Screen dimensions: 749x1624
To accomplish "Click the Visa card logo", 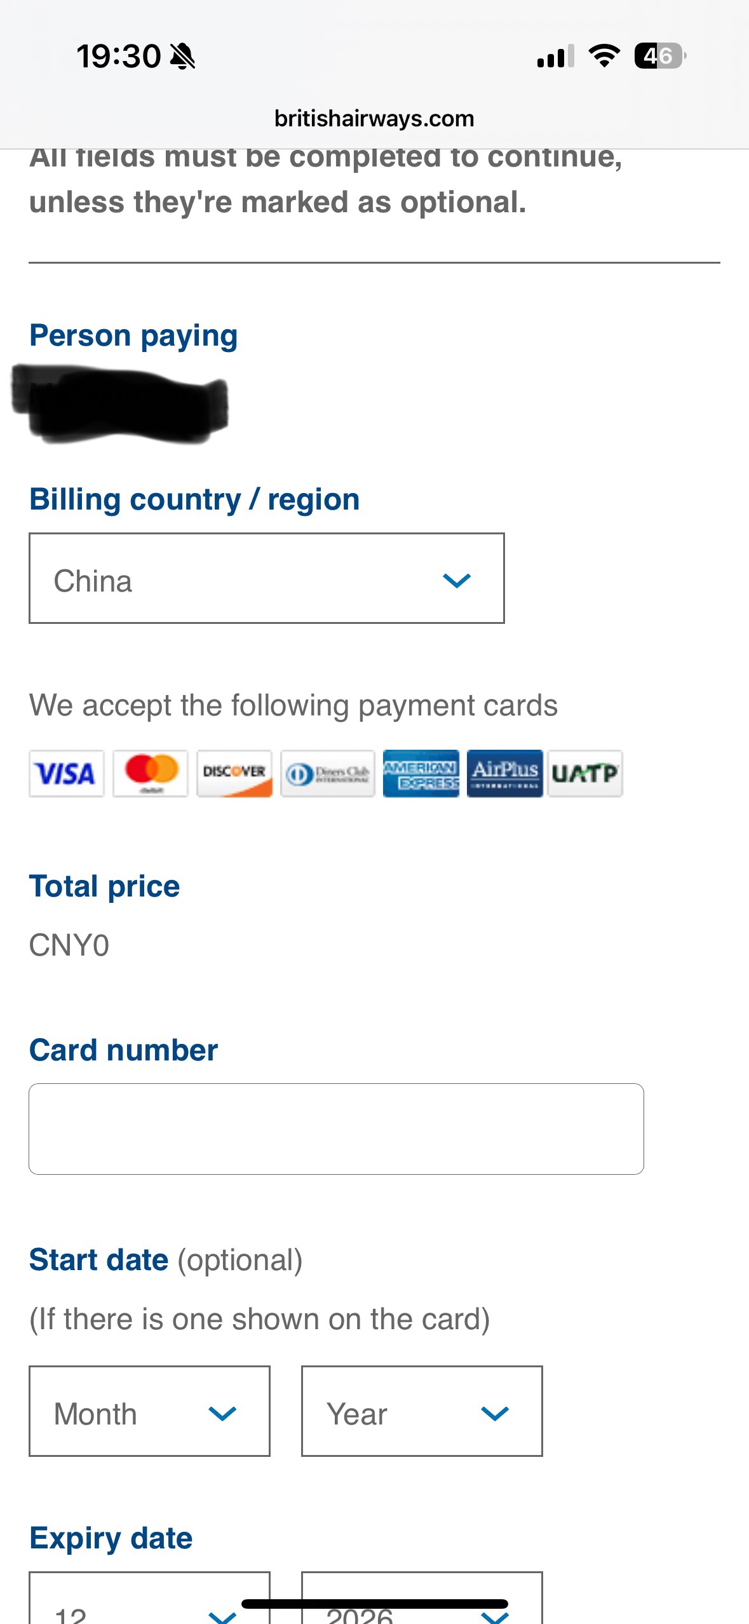I will click(x=66, y=773).
